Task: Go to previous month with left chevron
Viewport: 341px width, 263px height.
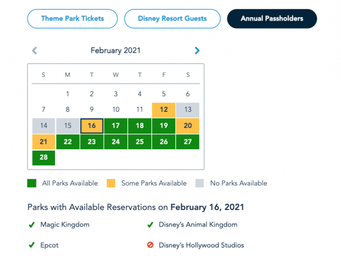Action: [35, 50]
